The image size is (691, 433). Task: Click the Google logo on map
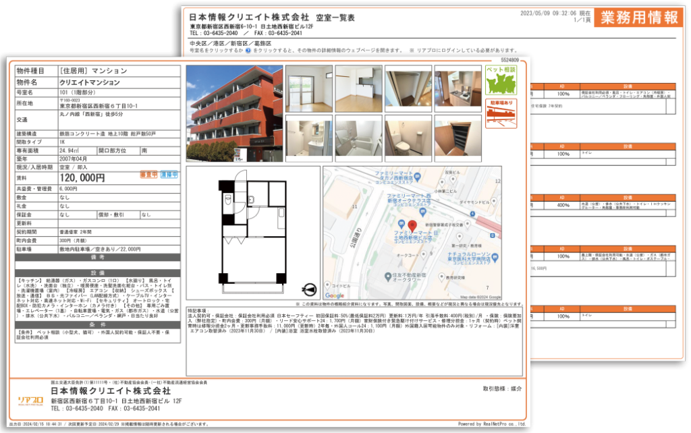(335, 295)
